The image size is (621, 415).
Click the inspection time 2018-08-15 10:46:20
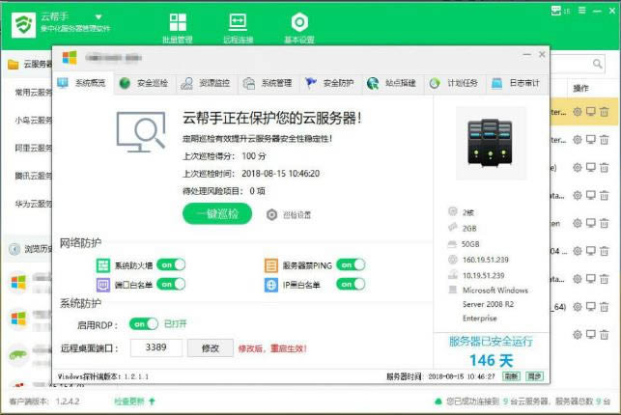pyautogui.click(x=280, y=174)
